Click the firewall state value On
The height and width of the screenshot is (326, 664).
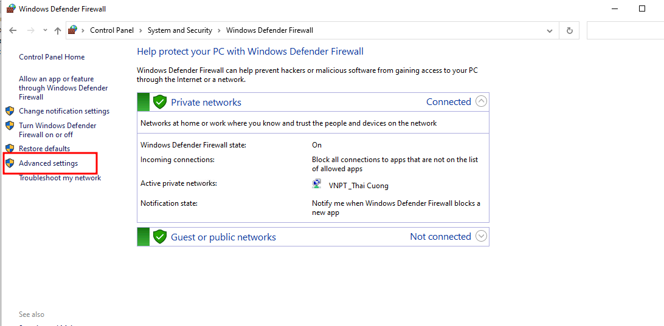tap(317, 145)
